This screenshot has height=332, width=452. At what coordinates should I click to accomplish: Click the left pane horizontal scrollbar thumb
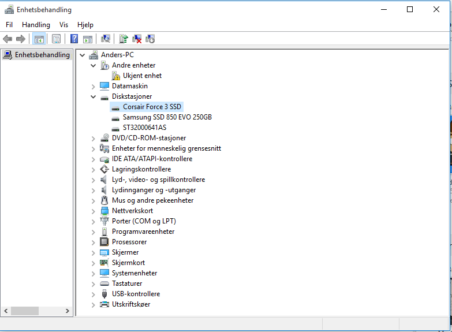pos(25,311)
